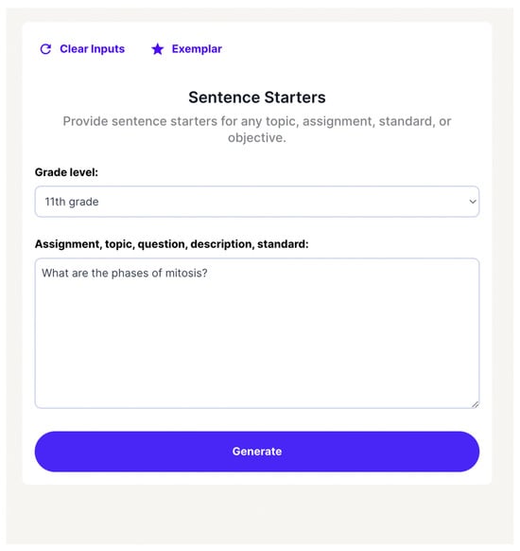Image resolution: width=520 pixels, height=551 pixels.
Task: Click the chevron arrow in Grade level field
Action: point(473,202)
